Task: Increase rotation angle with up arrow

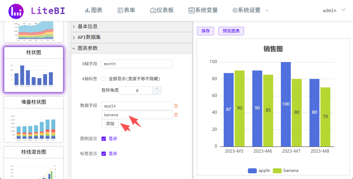Action: coord(157,88)
